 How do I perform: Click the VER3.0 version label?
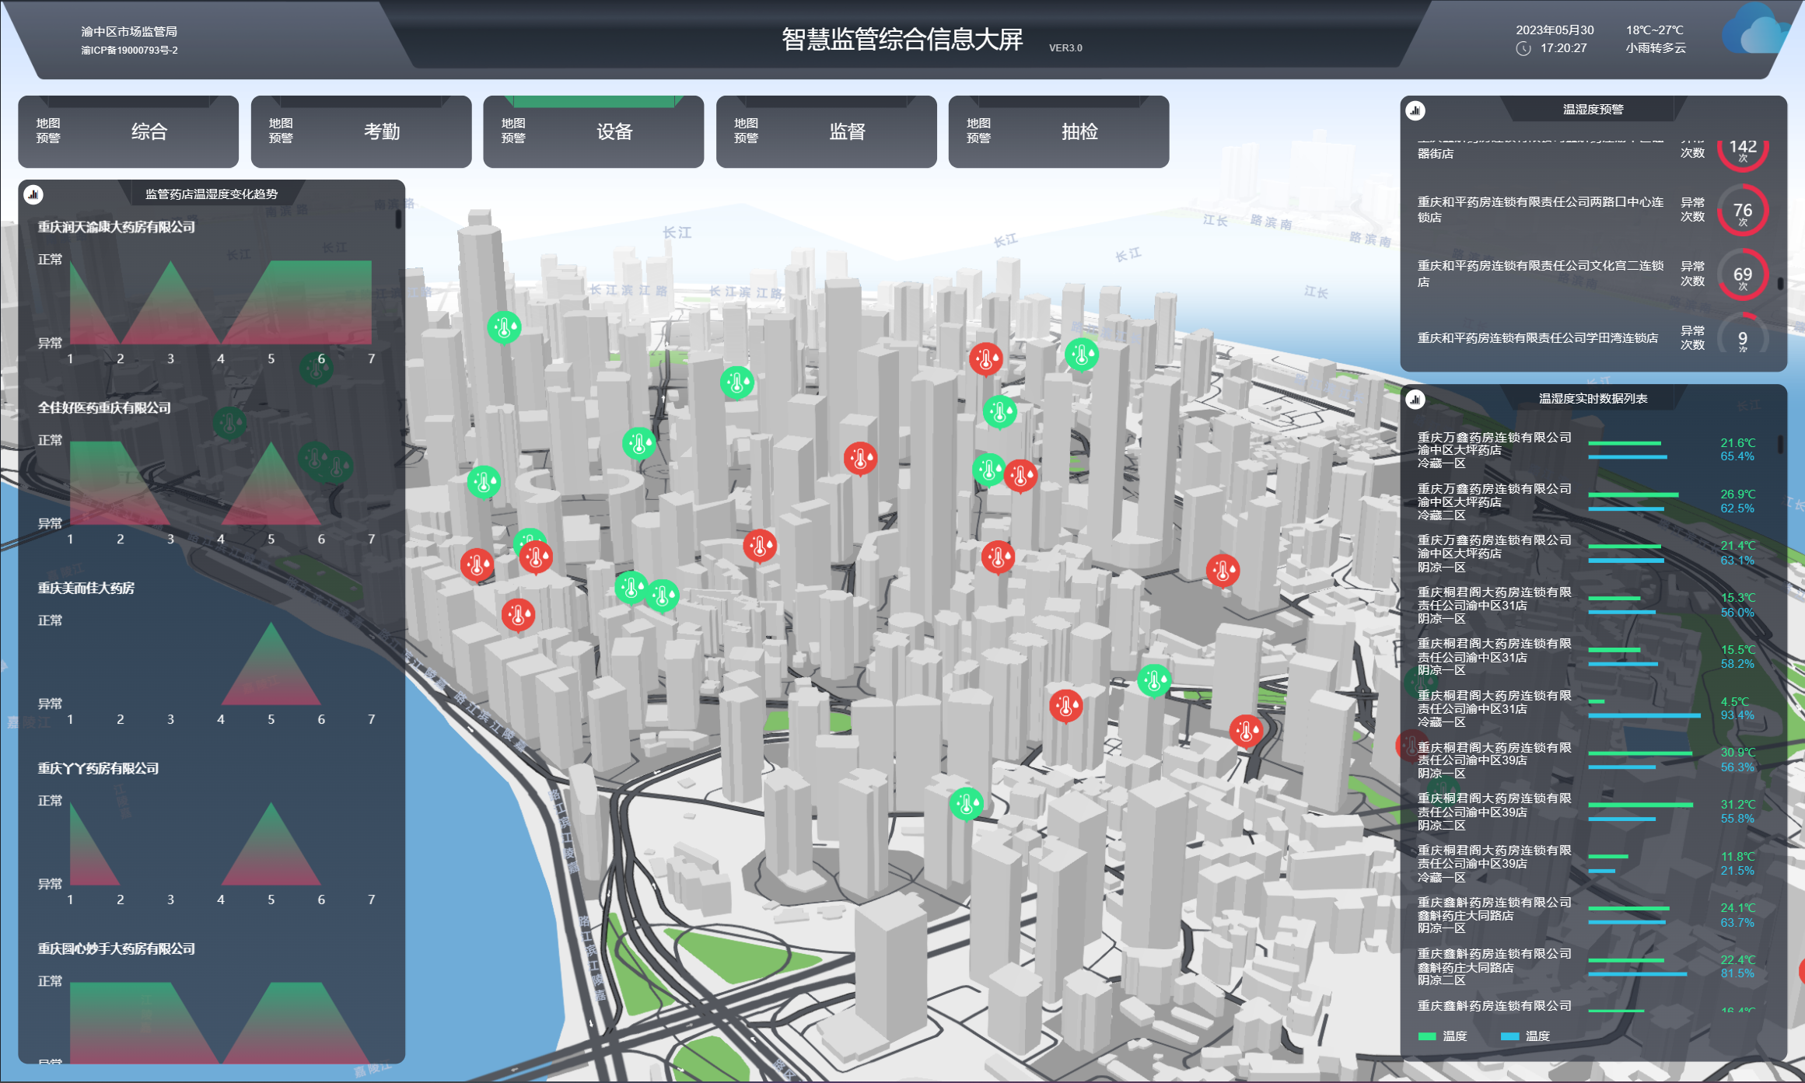(x=1065, y=48)
